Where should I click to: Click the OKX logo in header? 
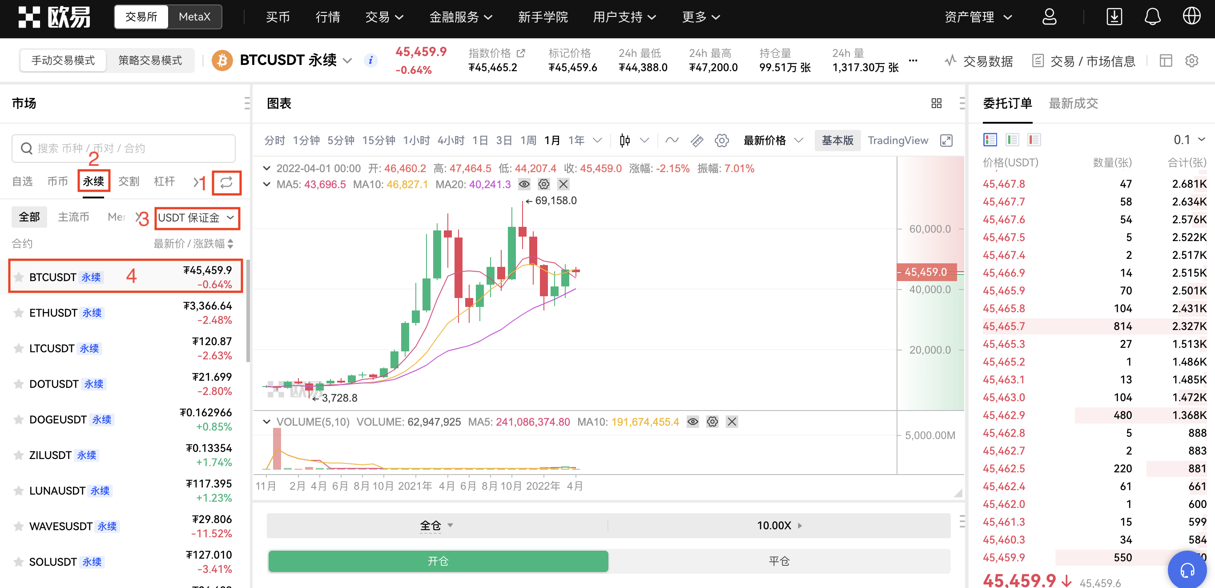tap(54, 17)
